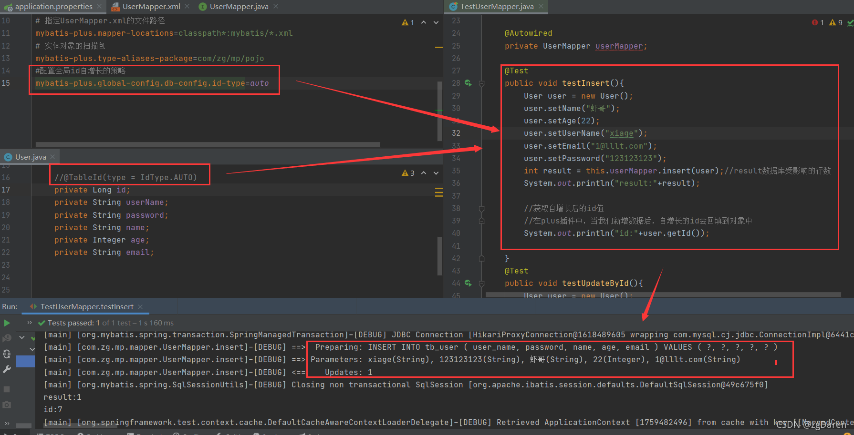Select the User.java editor tab
The image size is (854, 435).
(31, 157)
